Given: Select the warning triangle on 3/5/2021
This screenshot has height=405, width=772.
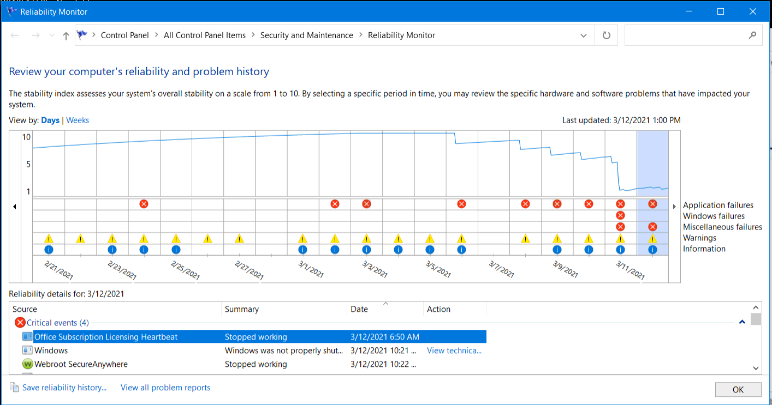Looking at the screenshot, I should point(430,238).
